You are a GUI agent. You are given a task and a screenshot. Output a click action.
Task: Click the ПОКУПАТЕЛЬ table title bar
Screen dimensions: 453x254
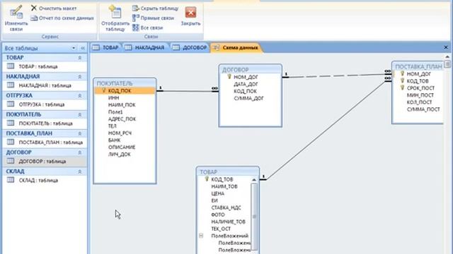click(125, 83)
